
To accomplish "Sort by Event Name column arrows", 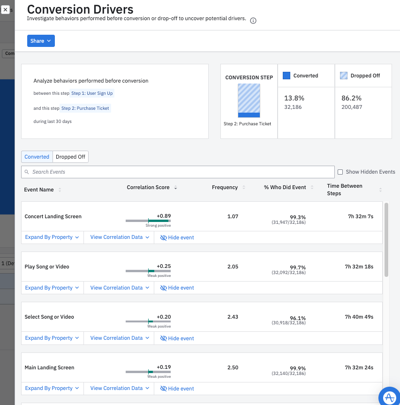I will pos(60,190).
